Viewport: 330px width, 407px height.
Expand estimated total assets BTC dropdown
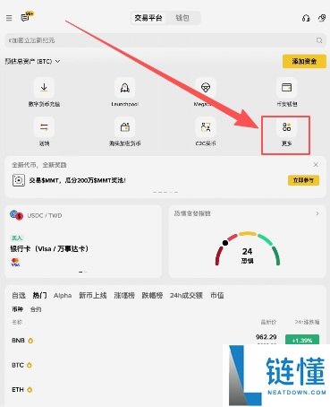point(32,61)
